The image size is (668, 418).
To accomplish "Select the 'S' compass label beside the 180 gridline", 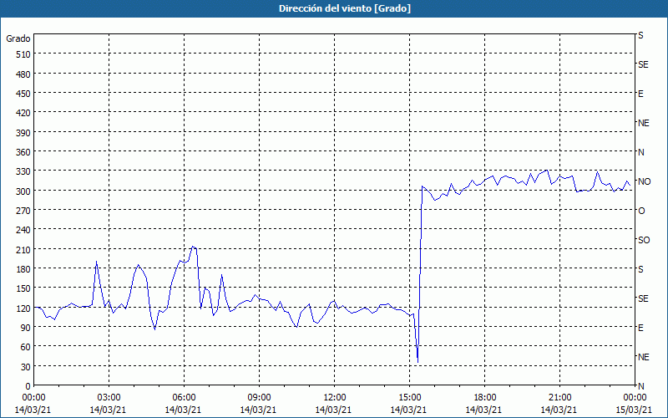I will 640,269.
